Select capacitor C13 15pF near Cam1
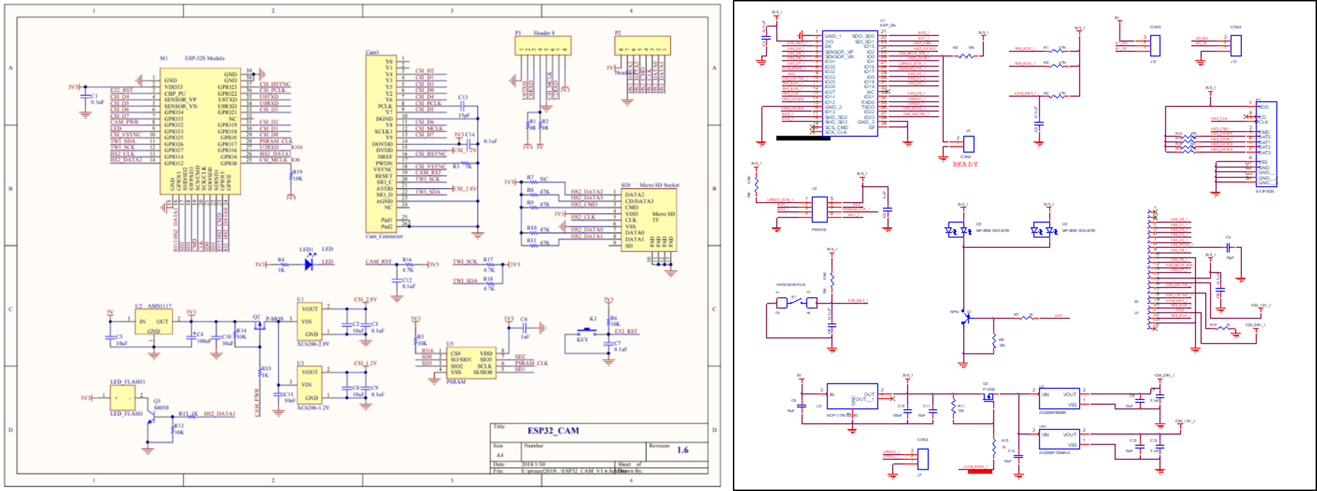Screen dimensions: 1317x491 click(x=462, y=106)
